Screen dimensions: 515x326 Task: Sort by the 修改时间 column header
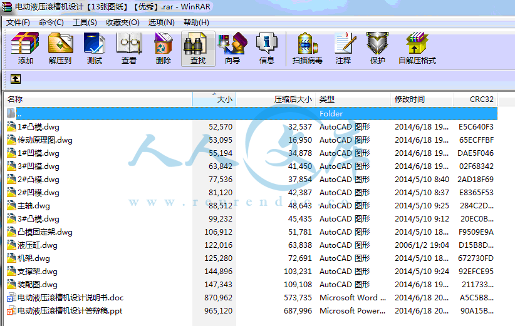pyautogui.click(x=422, y=99)
